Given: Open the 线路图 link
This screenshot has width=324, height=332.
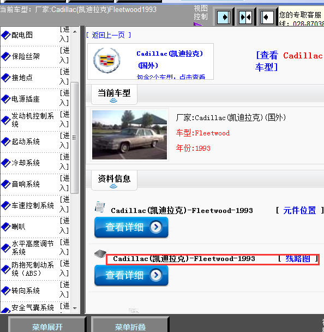Looking at the screenshot, I should click(298, 258).
